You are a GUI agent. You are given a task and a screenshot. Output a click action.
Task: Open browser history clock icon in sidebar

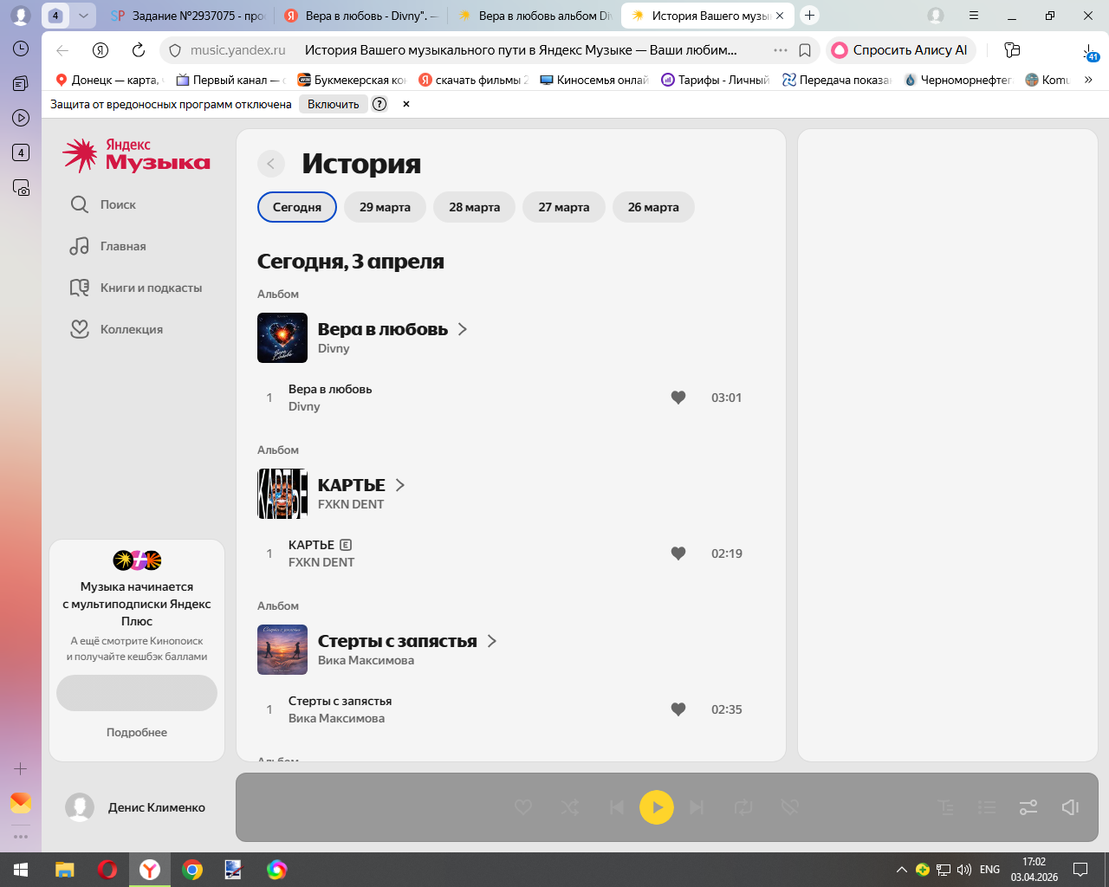[21, 49]
